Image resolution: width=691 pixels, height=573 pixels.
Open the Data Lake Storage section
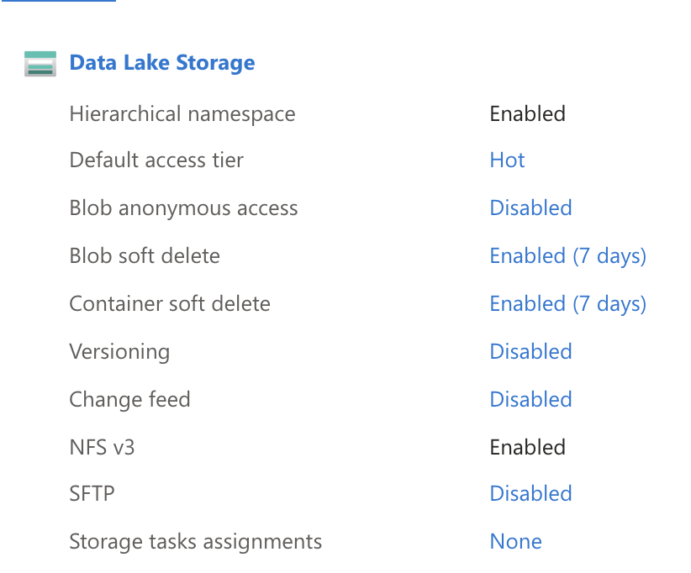[161, 62]
